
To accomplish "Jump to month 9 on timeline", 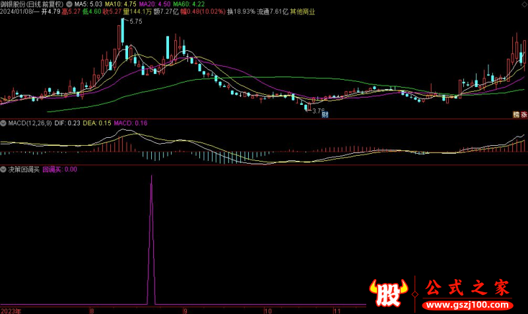I will (x=185, y=311).
